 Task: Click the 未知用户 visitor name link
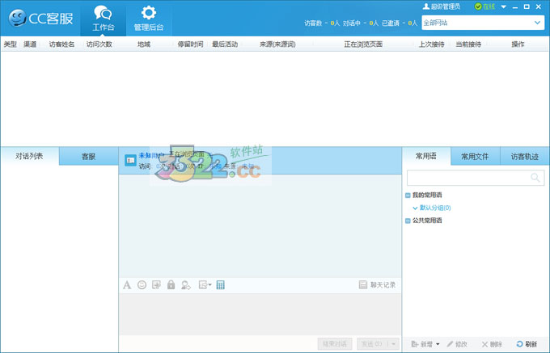click(151, 155)
